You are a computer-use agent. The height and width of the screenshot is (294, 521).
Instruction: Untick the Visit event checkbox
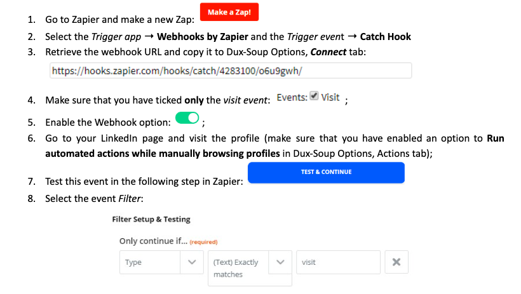click(x=314, y=96)
